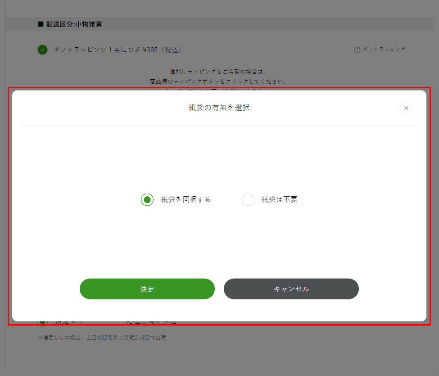This screenshot has height=376, width=439.
Task: Click the キャンセル button
Action: pos(291,289)
